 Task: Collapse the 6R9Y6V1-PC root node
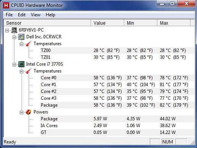point(7,30)
